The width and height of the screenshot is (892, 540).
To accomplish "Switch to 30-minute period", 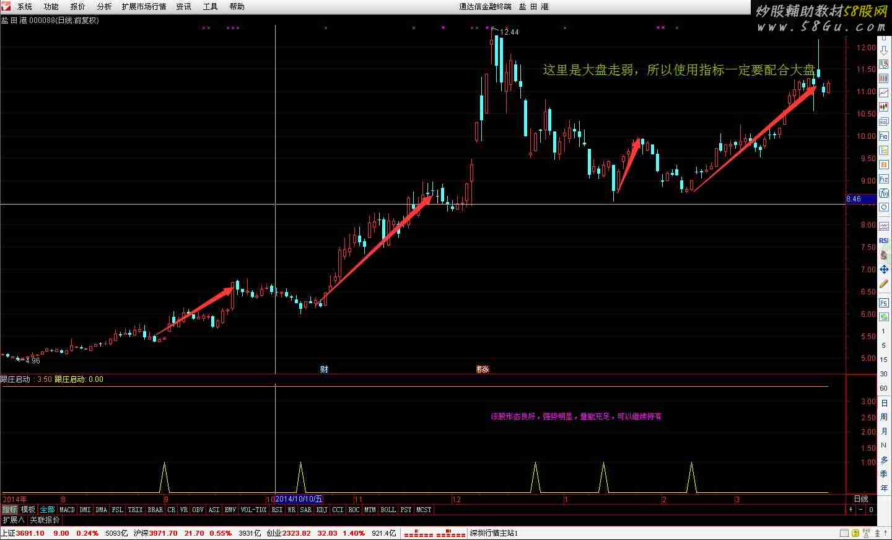I will [x=884, y=374].
